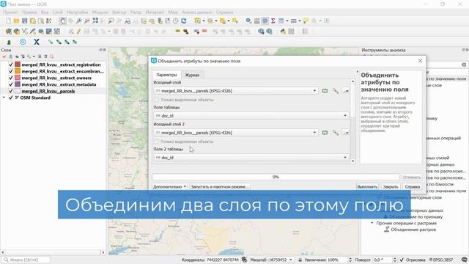
Task: Toggle the scale lock icon in status bar
Action: [300, 260]
